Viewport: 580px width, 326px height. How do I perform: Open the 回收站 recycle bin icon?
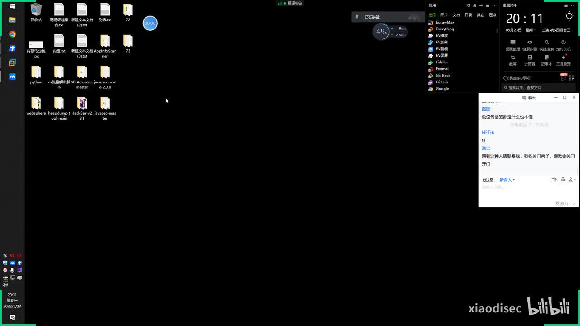tap(36, 12)
